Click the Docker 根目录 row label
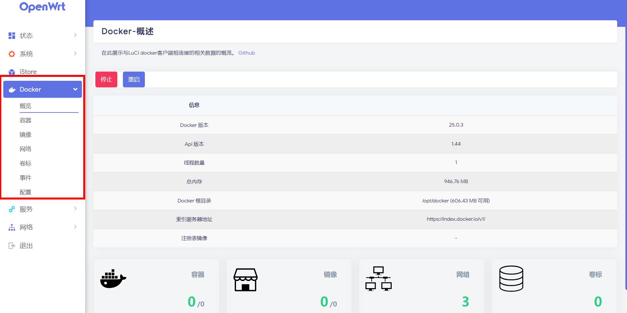The width and height of the screenshot is (627, 313). coord(194,201)
